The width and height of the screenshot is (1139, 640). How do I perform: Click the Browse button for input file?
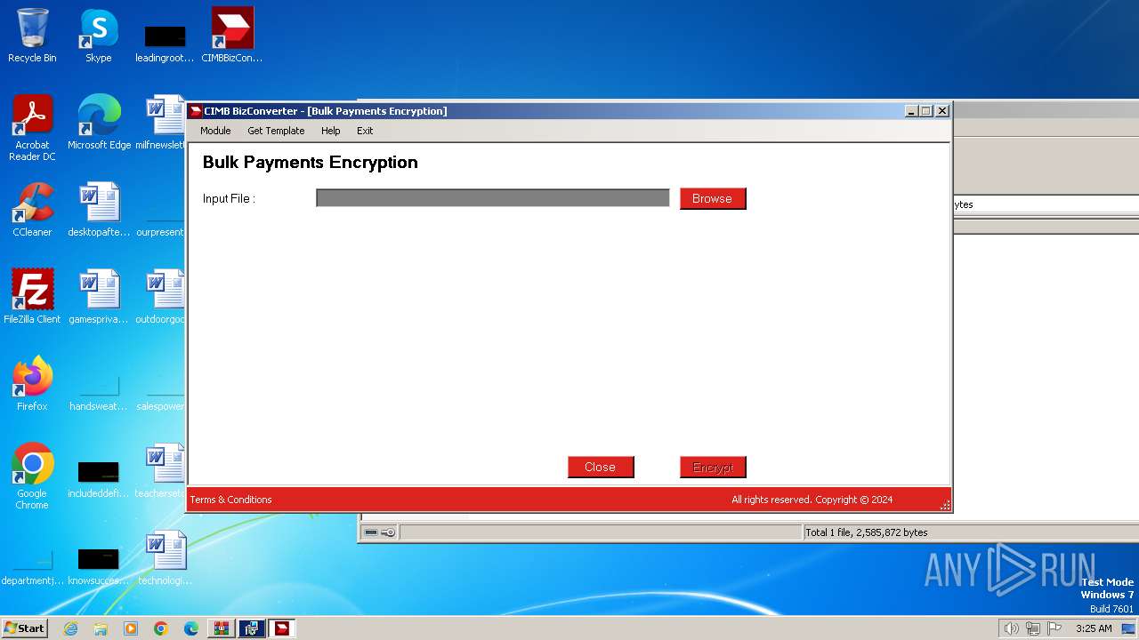(713, 198)
